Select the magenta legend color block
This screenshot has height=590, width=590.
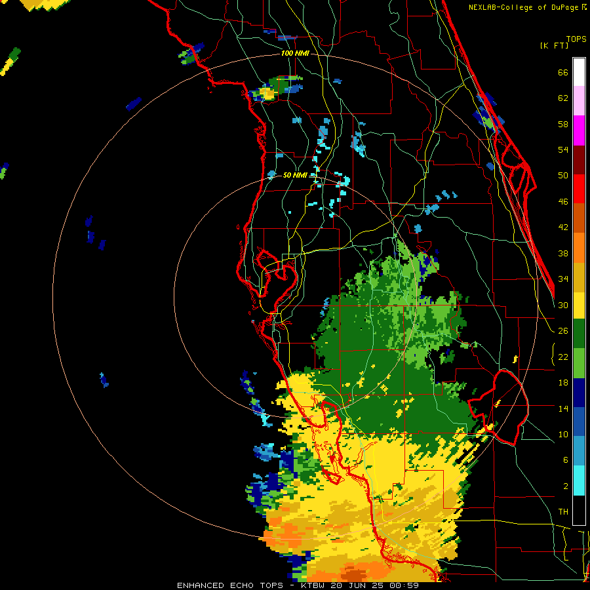[x=579, y=130]
